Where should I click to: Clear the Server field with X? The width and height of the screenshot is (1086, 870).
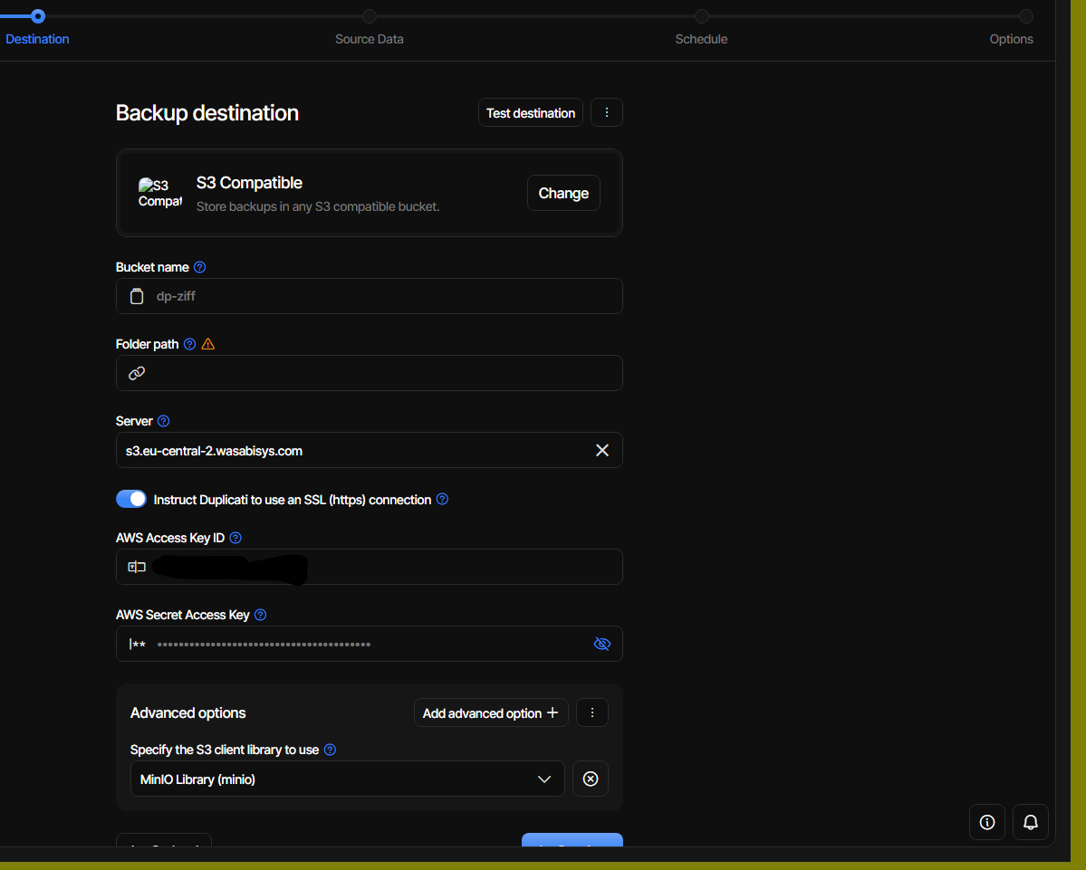point(601,451)
